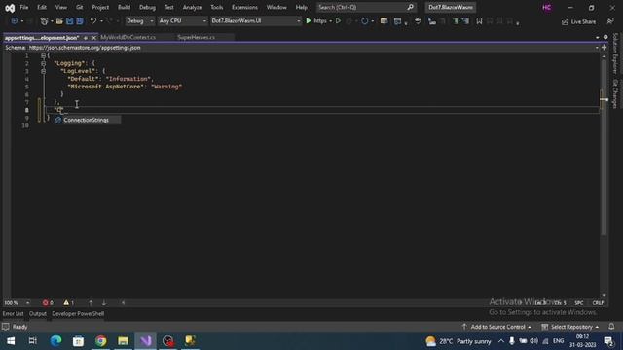623x350 pixels.
Task: Switch to the MyWorldDbContext.cs tab
Action: (128, 37)
